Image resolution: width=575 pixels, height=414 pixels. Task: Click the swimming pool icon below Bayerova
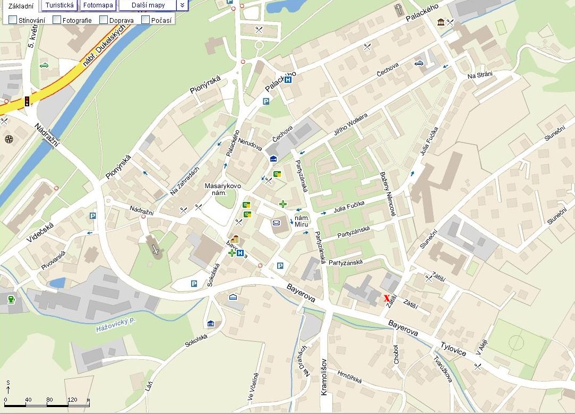pos(233,297)
